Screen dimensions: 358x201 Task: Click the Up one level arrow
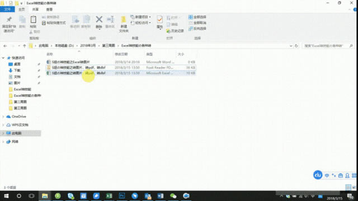tap(25, 46)
